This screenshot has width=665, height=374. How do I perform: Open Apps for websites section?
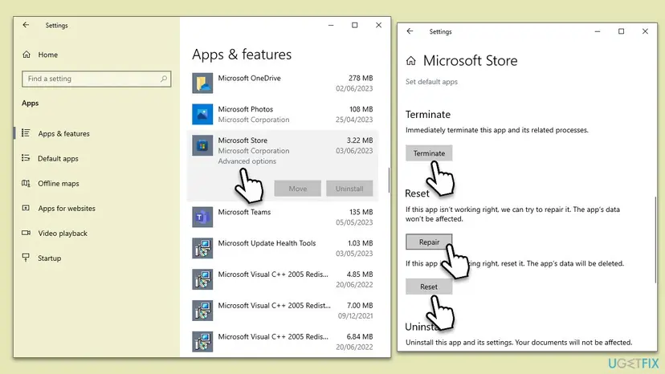67,209
